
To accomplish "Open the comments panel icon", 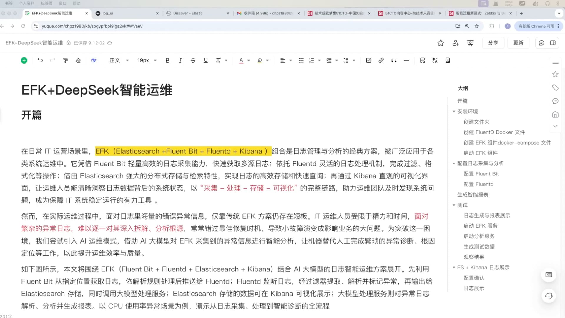I will pyautogui.click(x=541, y=43).
